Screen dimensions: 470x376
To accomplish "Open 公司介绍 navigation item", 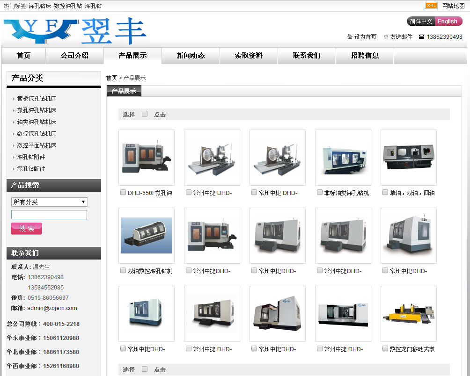I will 74,56.
